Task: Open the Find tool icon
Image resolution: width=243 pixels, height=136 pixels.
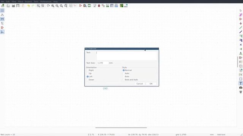Action: 38,6
